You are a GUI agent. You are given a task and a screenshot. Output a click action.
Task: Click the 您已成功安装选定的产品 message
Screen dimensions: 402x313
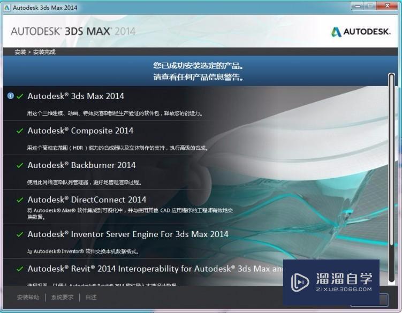click(x=198, y=66)
